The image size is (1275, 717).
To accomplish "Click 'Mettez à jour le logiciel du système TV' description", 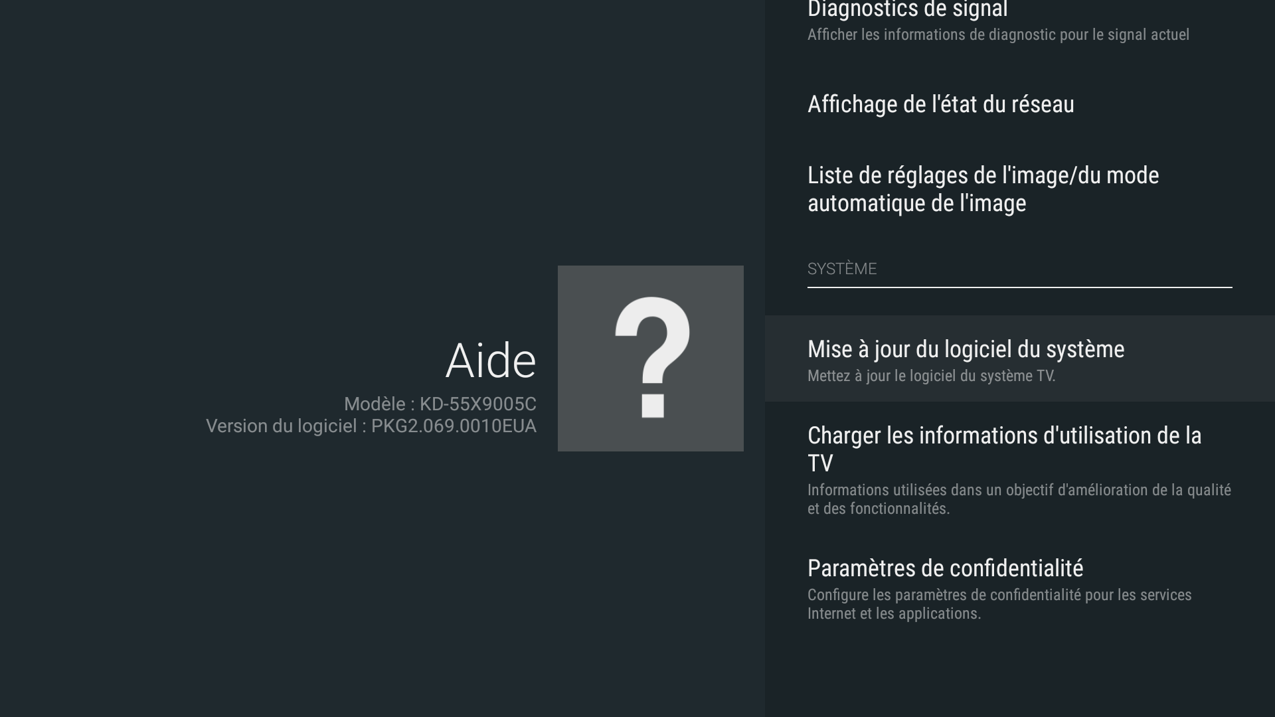I will click(x=931, y=376).
